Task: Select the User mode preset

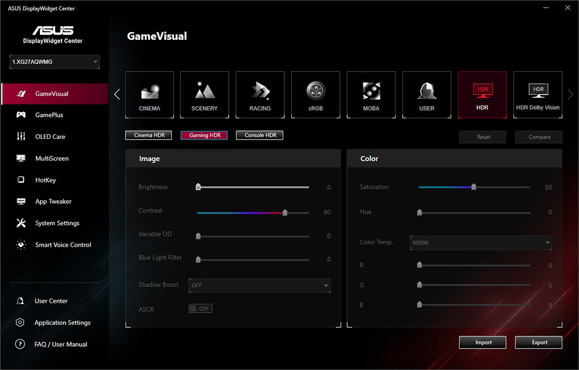Action: (427, 95)
